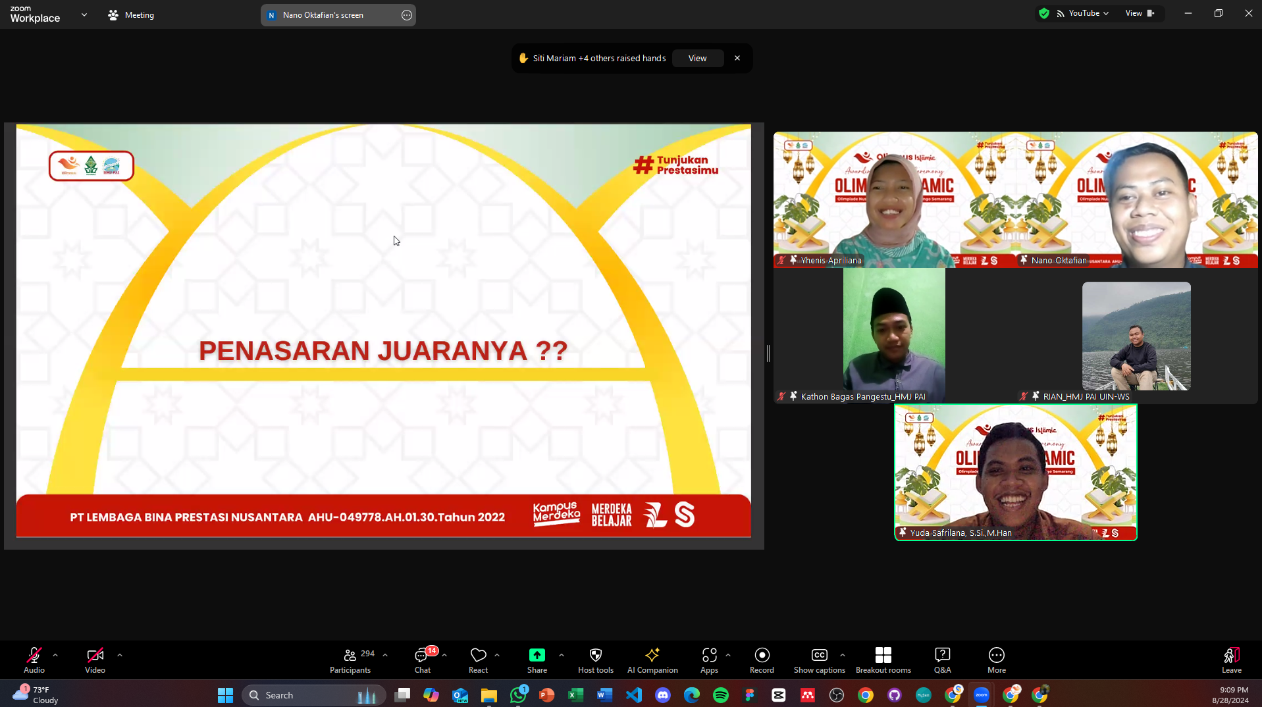Open the Chat panel
Viewport: 1262px width, 707px height.
(x=423, y=660)
